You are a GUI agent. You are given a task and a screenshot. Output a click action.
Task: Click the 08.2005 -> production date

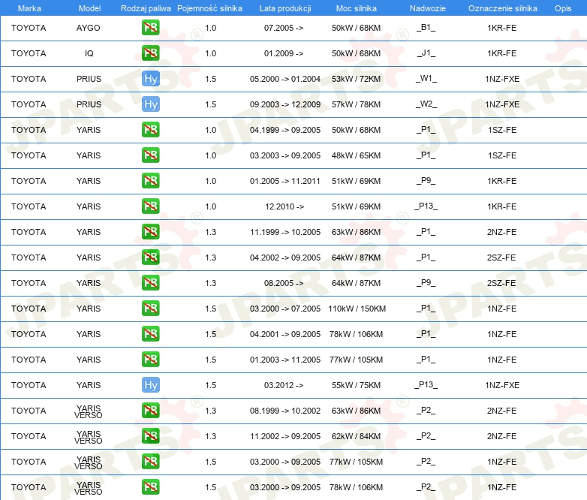284,283
